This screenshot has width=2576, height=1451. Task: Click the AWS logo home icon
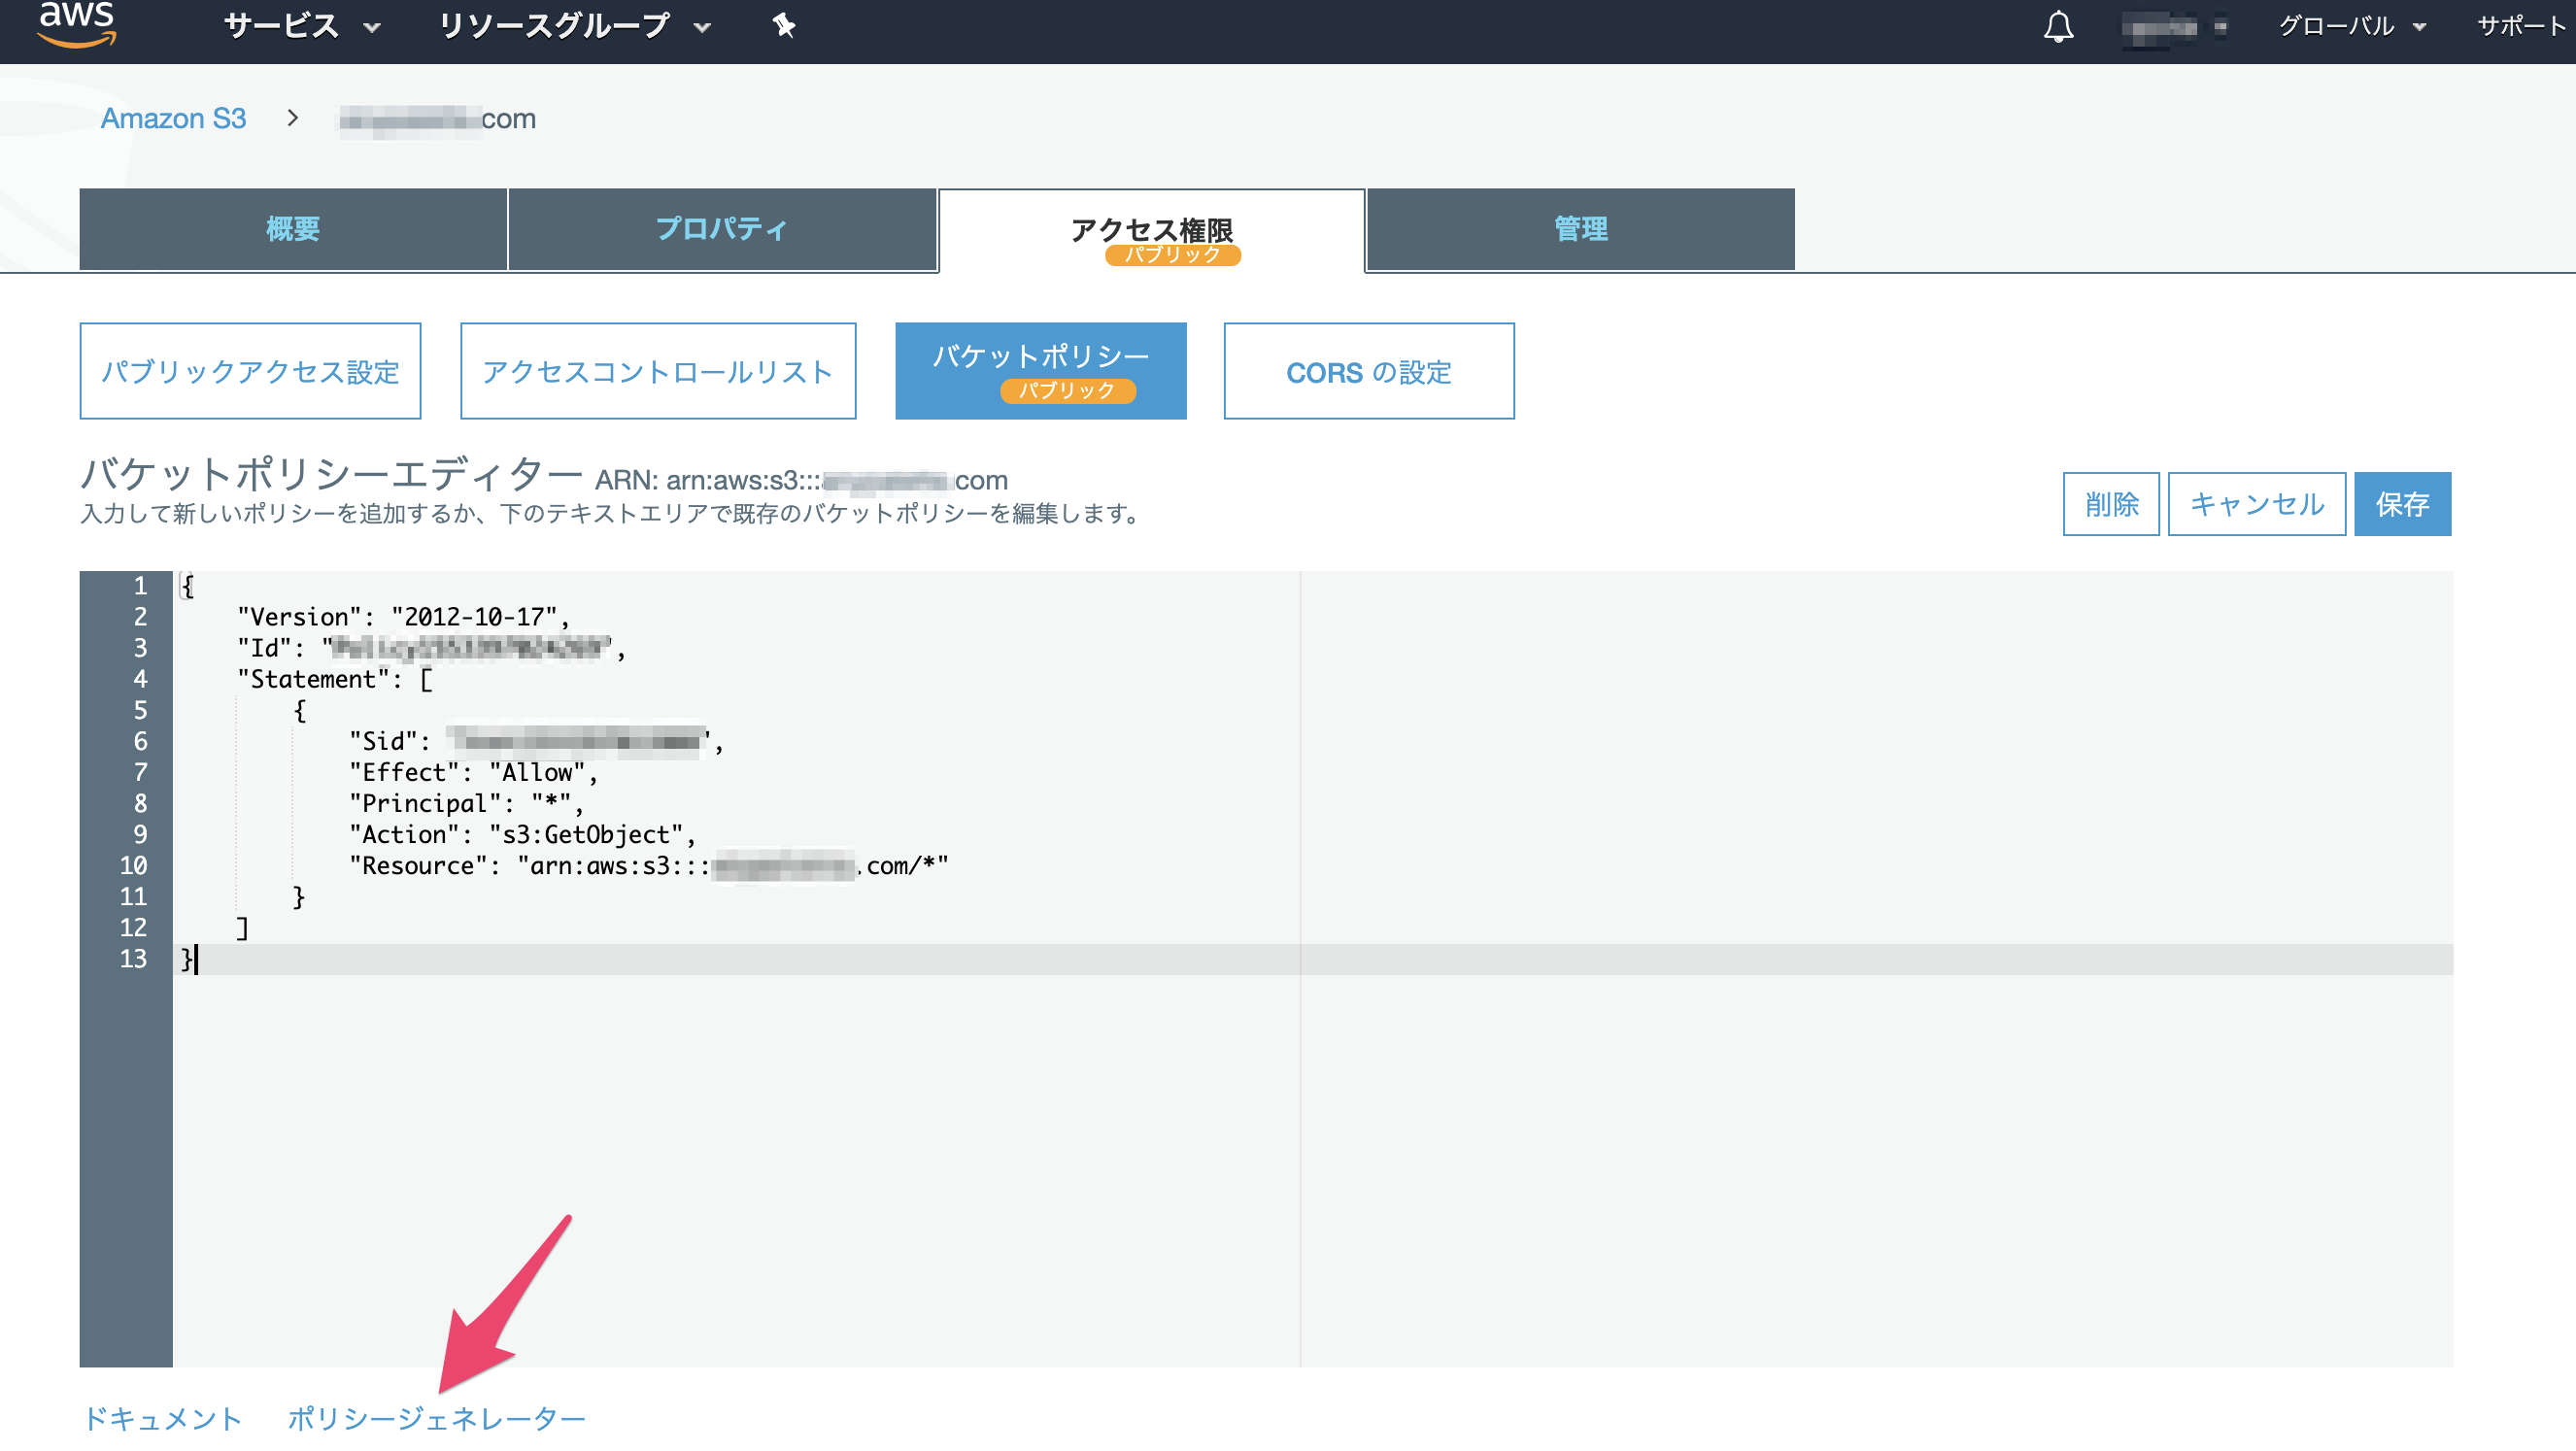click(77, 24)
